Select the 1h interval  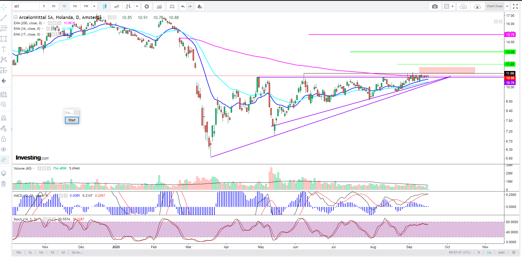click(53, 6)
